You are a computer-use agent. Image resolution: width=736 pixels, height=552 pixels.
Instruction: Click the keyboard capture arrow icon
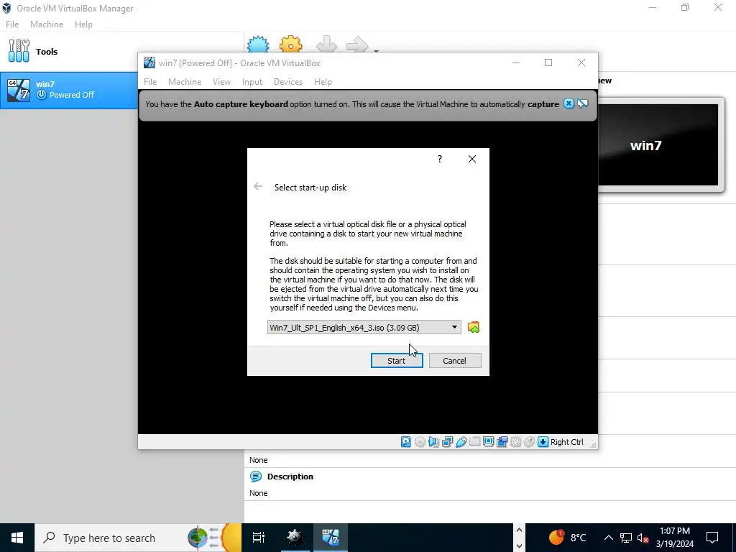pos(543,442)
